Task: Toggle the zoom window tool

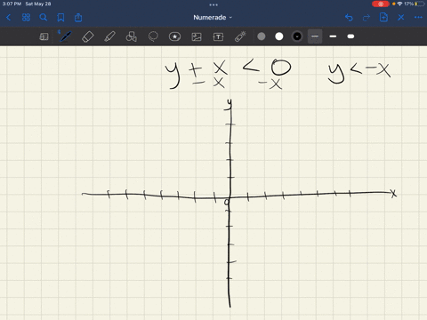Action: (44, 36)
